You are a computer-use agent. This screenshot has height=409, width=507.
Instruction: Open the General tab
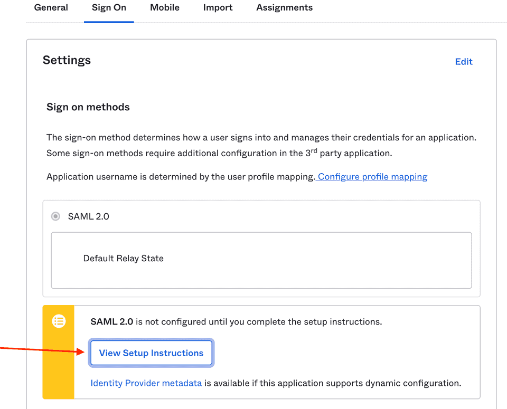(51, 8)
